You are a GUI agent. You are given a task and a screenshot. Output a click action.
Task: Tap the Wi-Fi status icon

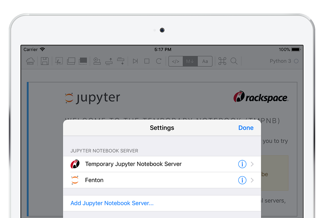pos(42,49)
